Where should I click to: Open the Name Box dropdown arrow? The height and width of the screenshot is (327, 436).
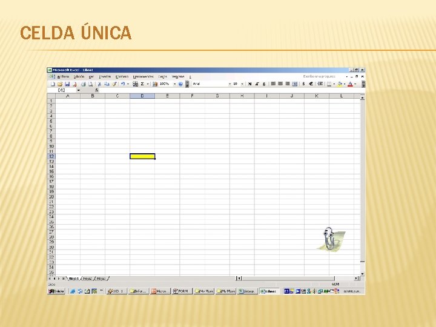[78, 90]
